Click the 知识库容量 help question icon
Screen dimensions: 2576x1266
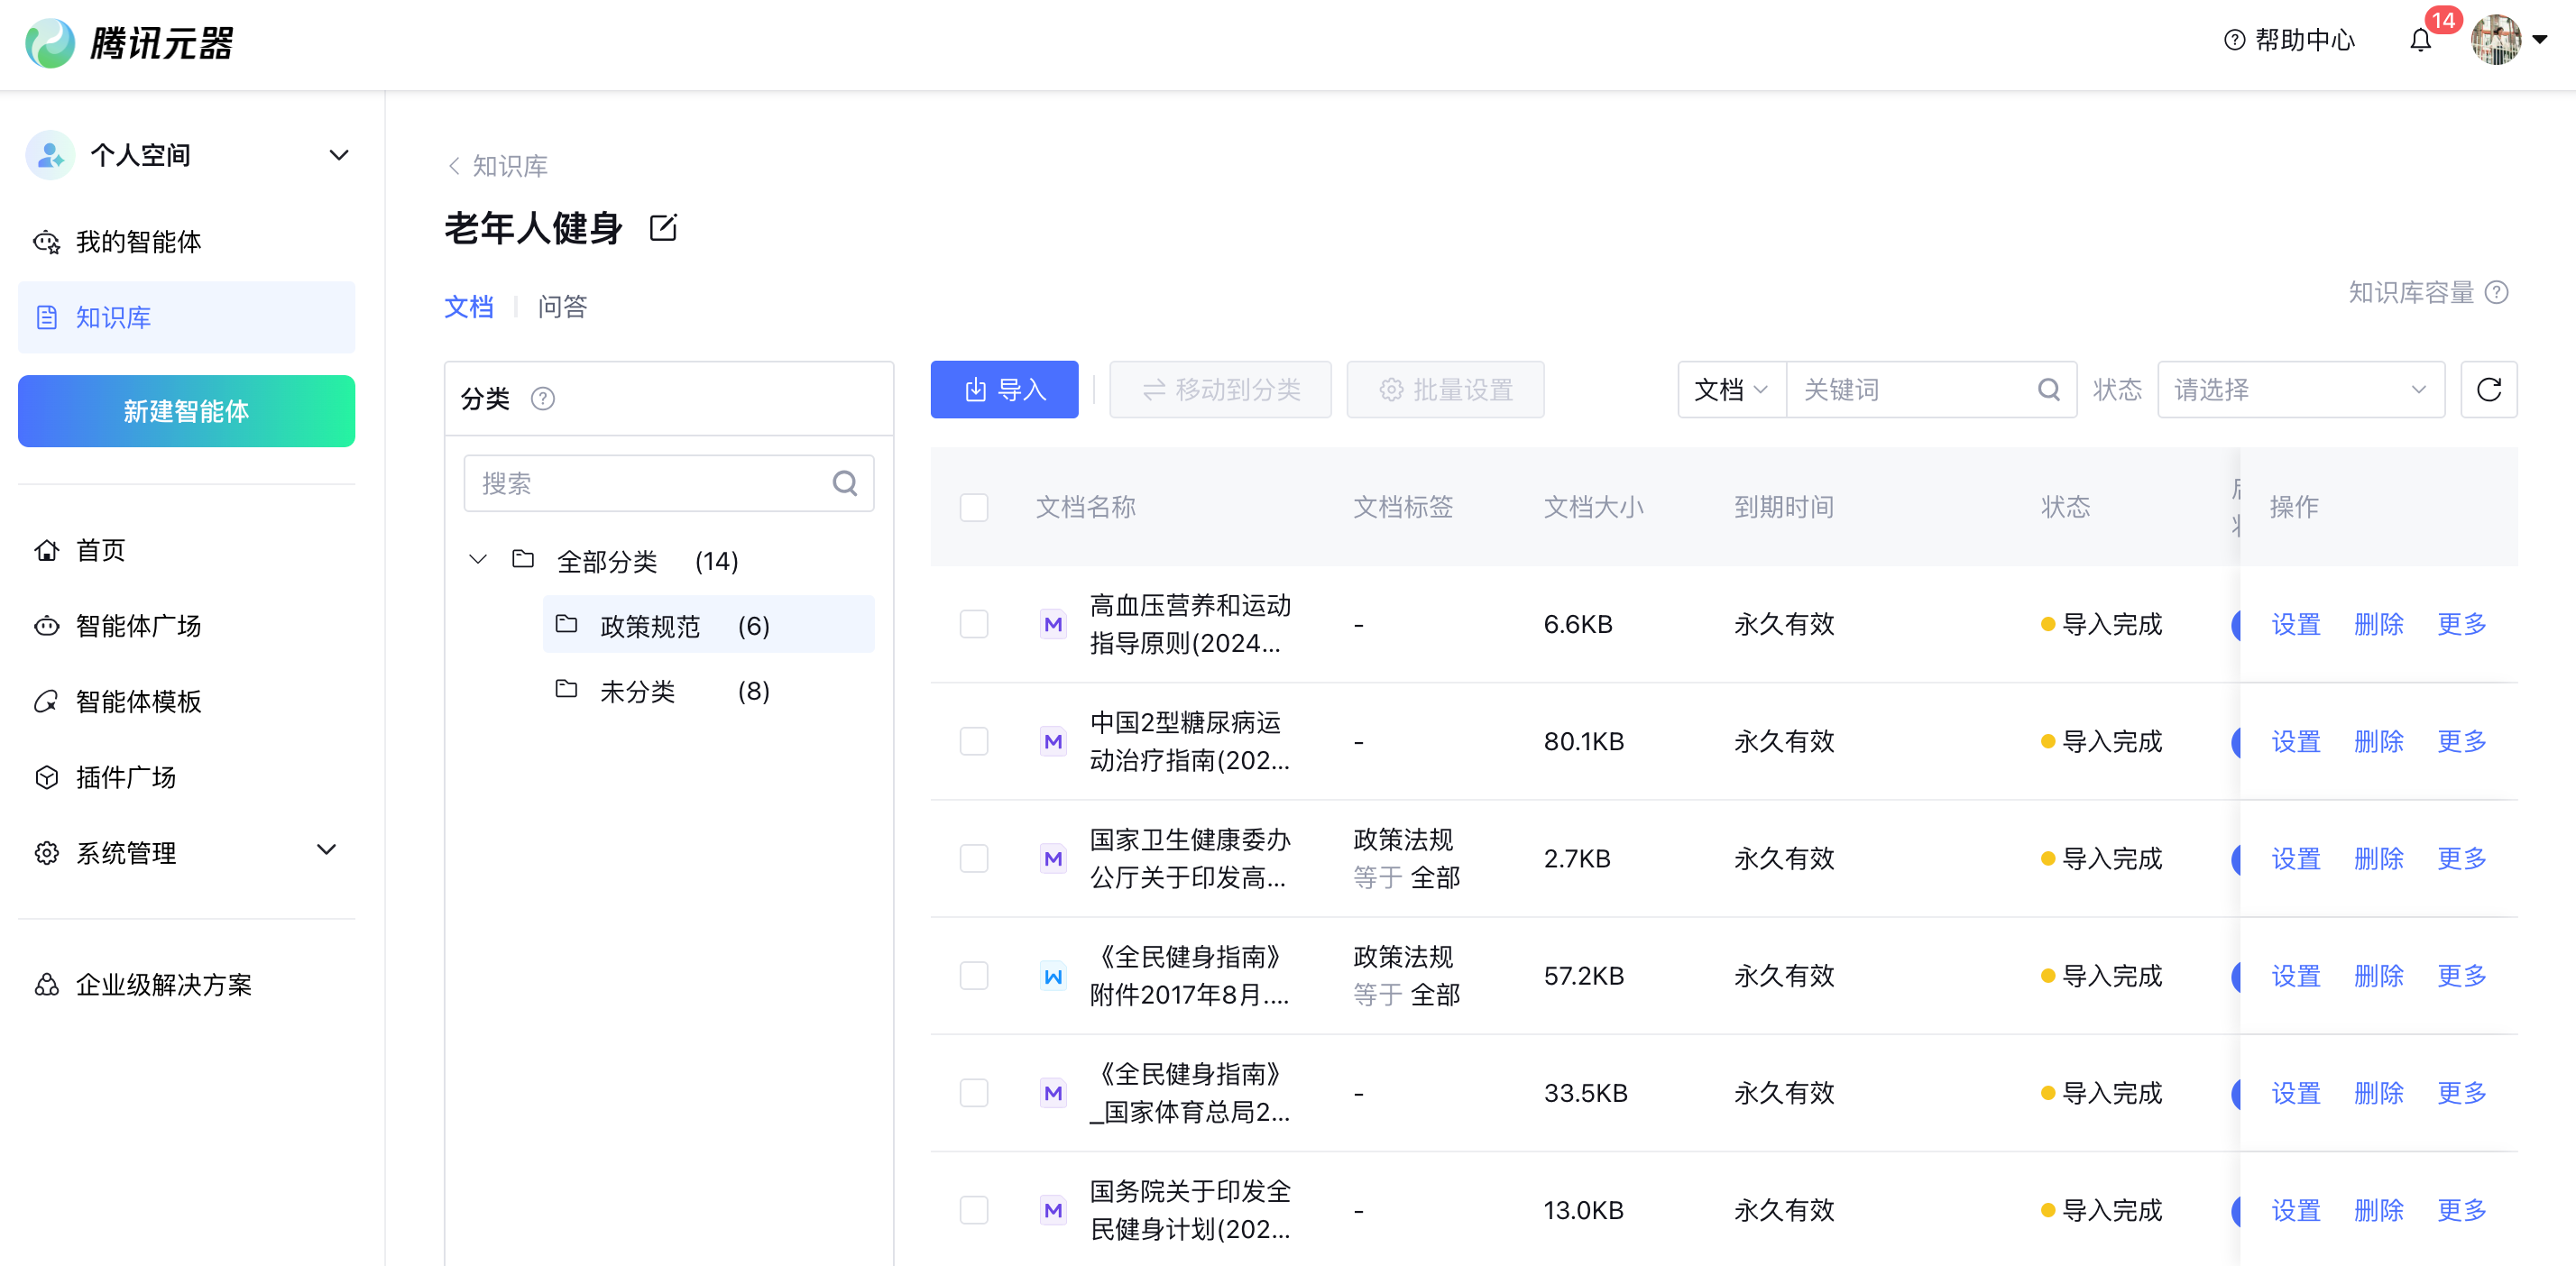coord(2497,292)
